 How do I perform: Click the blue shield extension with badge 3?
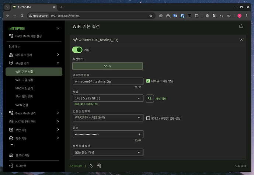tap(182, 16)
